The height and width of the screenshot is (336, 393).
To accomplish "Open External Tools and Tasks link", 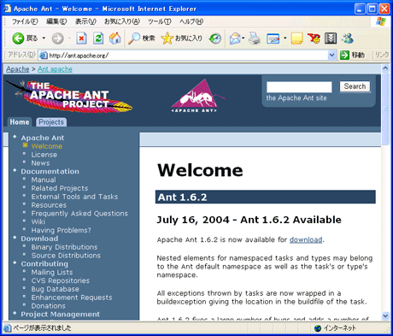I will click(x=74, y=197).
